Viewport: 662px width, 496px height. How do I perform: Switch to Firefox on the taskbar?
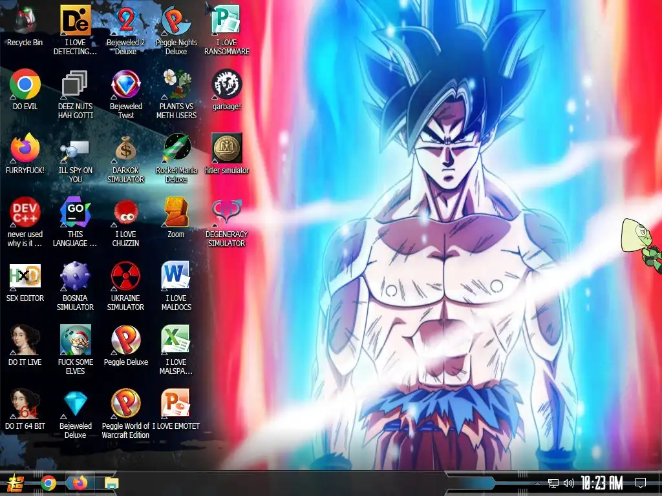(80, 483)
